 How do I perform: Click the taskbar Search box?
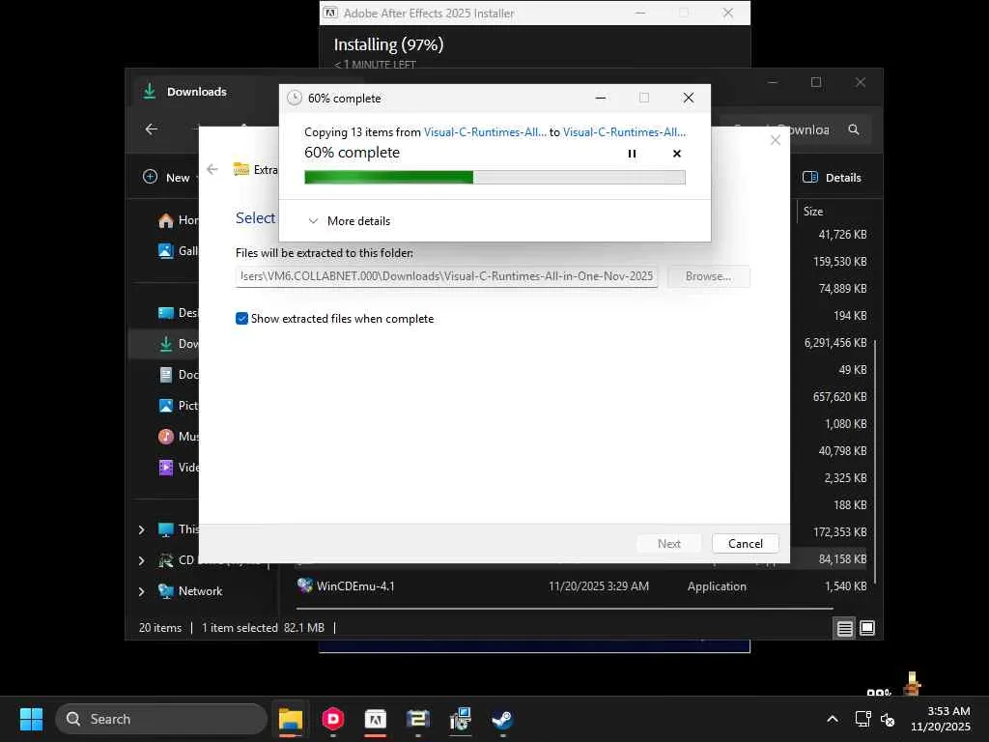[x=161, y=719]
